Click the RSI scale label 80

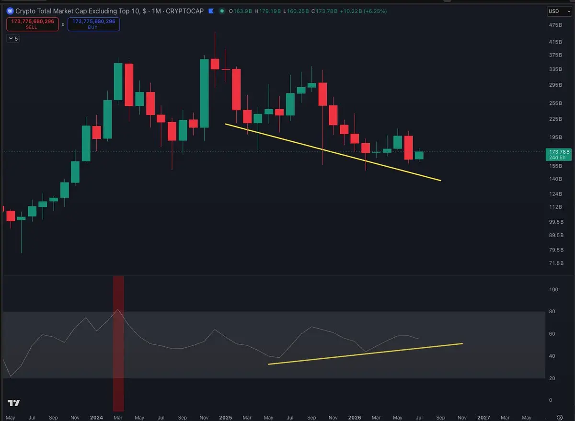(x=552, y=312)
